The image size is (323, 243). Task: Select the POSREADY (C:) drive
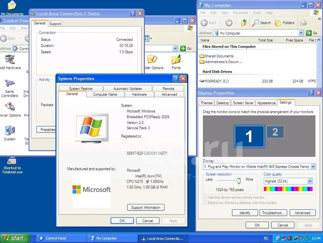tap(214, 81)
